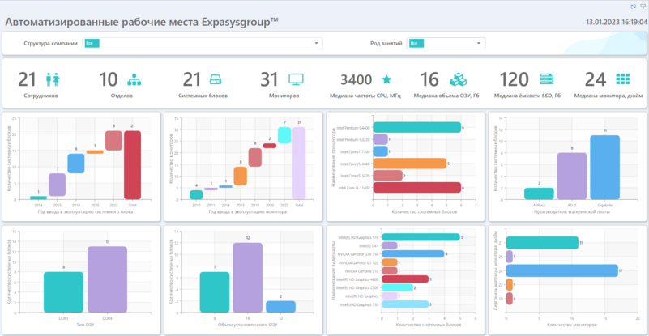Image resolution: width=649 pixels, height=336 pixels.
Task: Click the server icon for SSD capacity
Action: [546, 79]
